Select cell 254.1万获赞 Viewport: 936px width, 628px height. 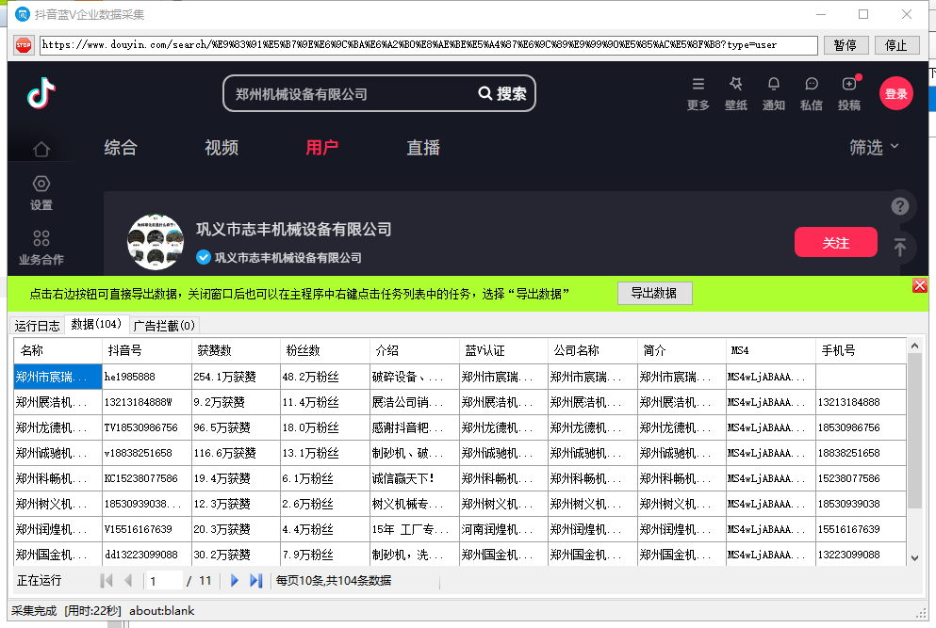[236, 377]
